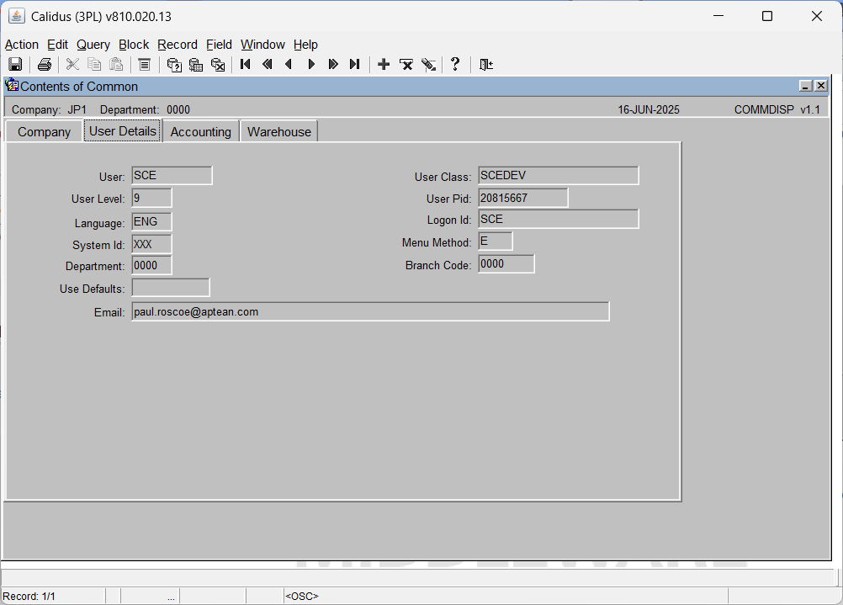Click the User Pid field
Screen dimensions: 843x605
click(523, 198)
